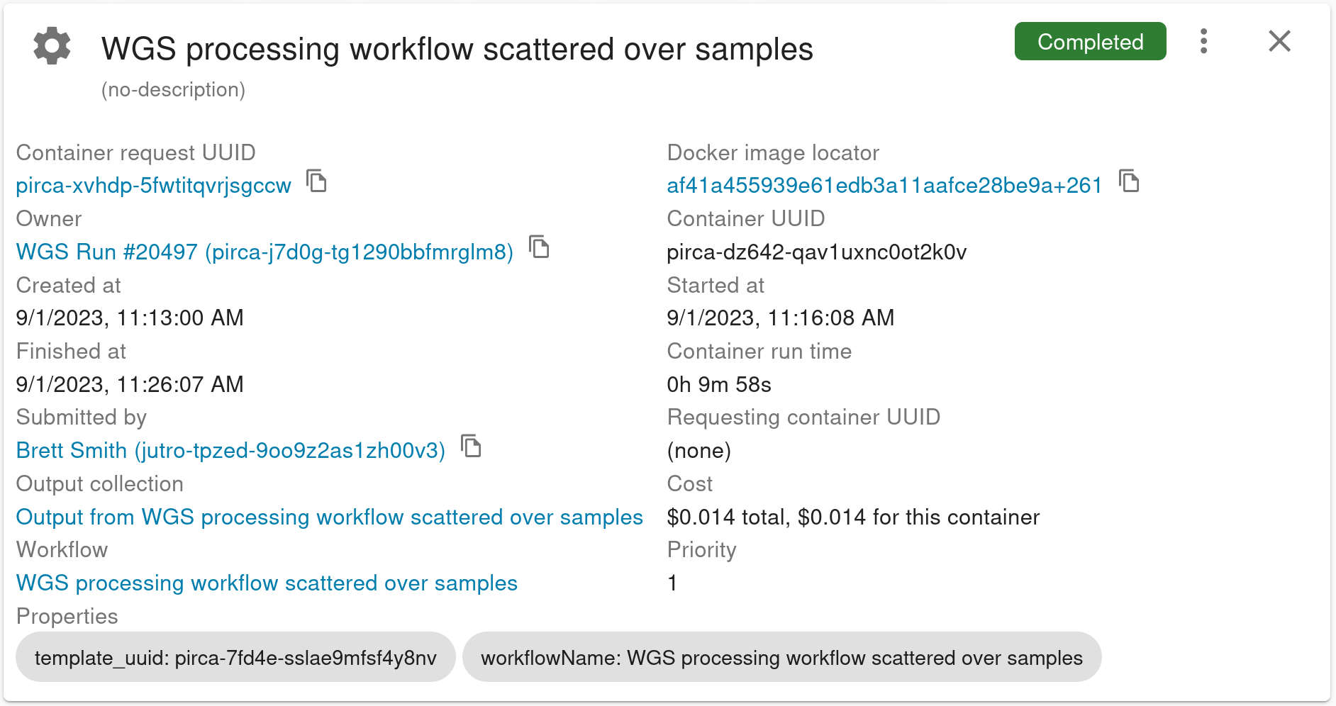Copy the Brett Smith user UUID
1336x706 pixels.
471,447
